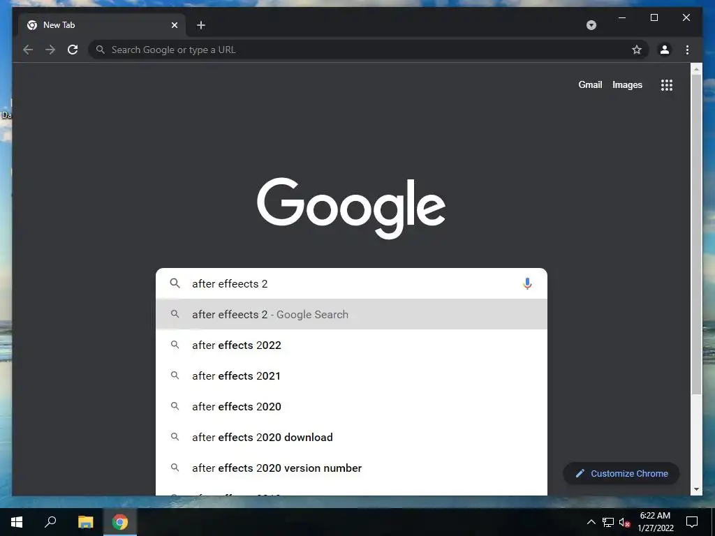Open Gmail link

(x=590, y=84)
